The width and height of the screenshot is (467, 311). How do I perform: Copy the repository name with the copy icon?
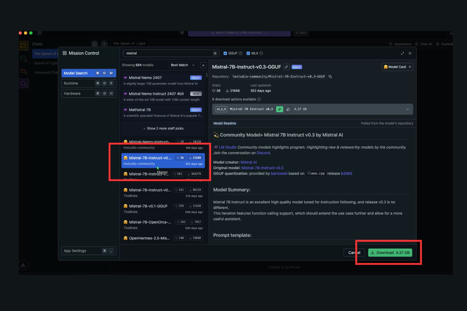tap(330, 77)
